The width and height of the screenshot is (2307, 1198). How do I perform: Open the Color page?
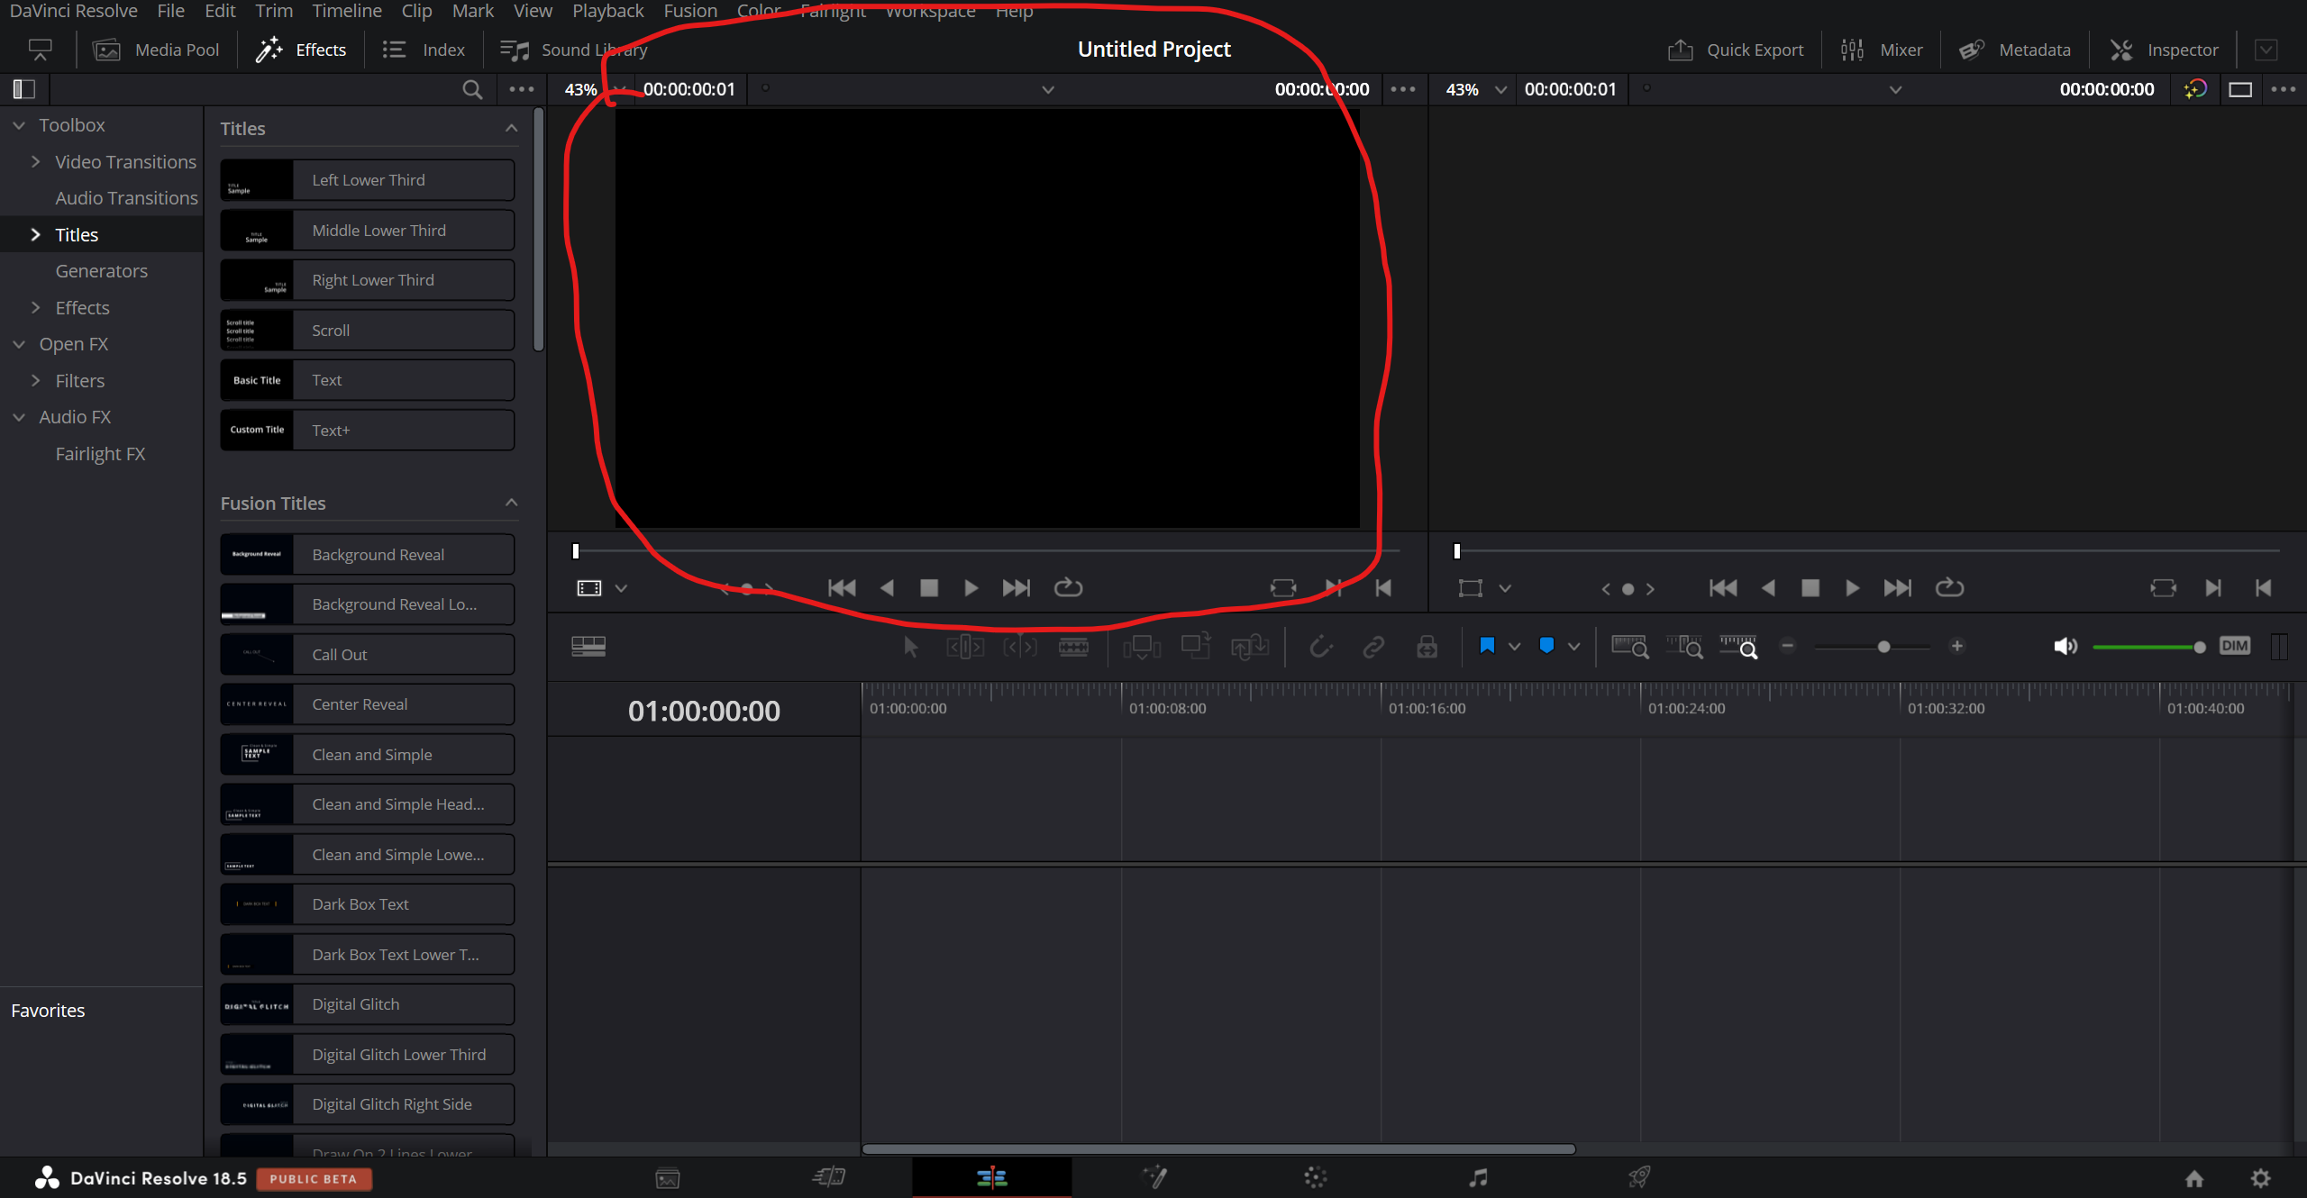[1316, 1176]
